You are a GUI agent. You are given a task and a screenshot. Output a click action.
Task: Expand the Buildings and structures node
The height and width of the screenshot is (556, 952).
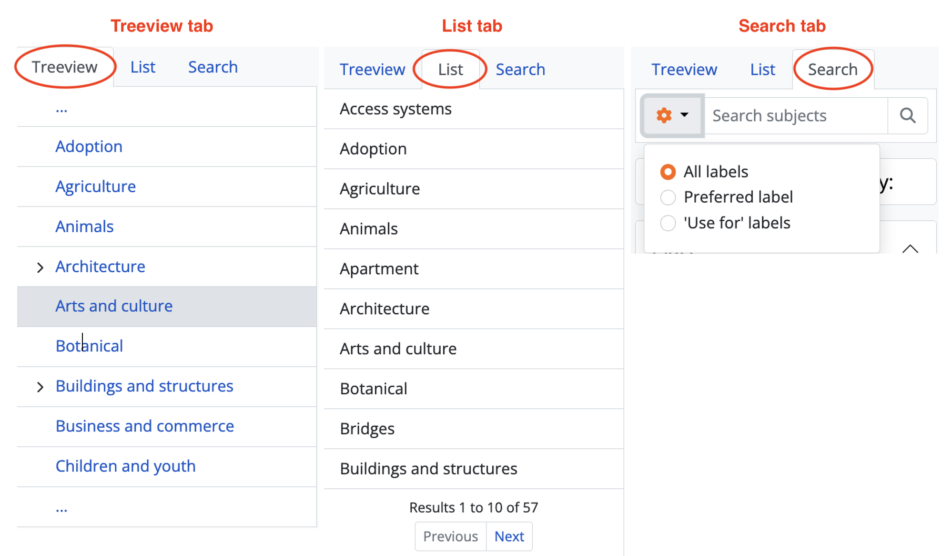pyautogui.click(x=40, y=387)
